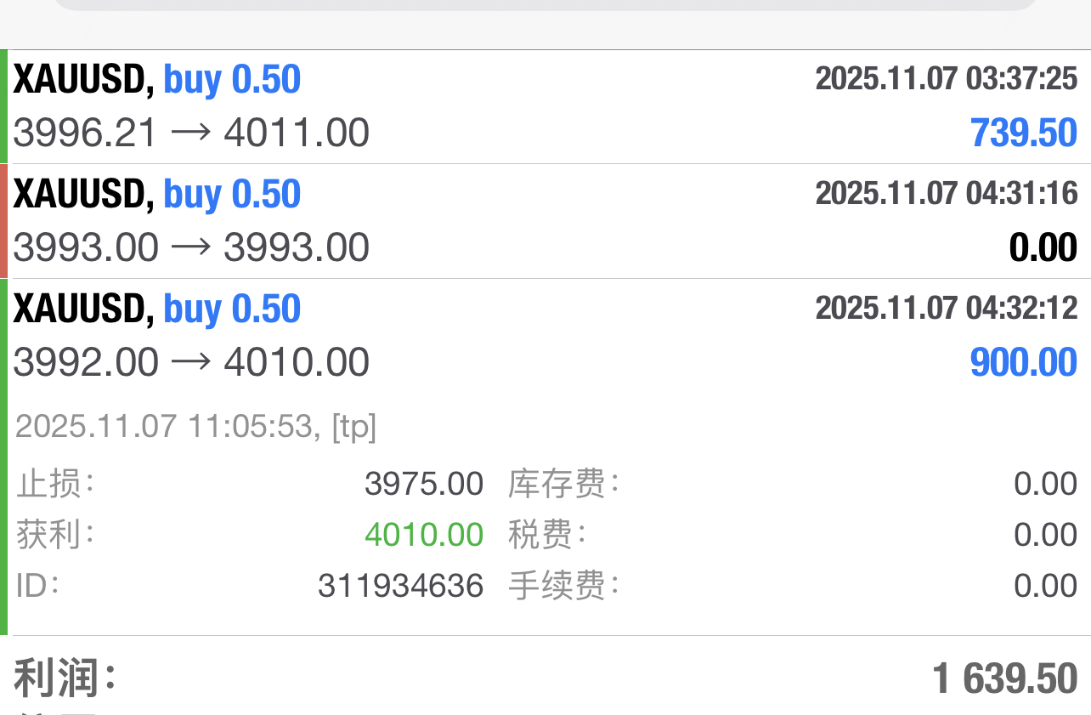This screenshot has height=715, width=1091.
Task: Click the green indicator bar on first trade
Action: (3, 107)
